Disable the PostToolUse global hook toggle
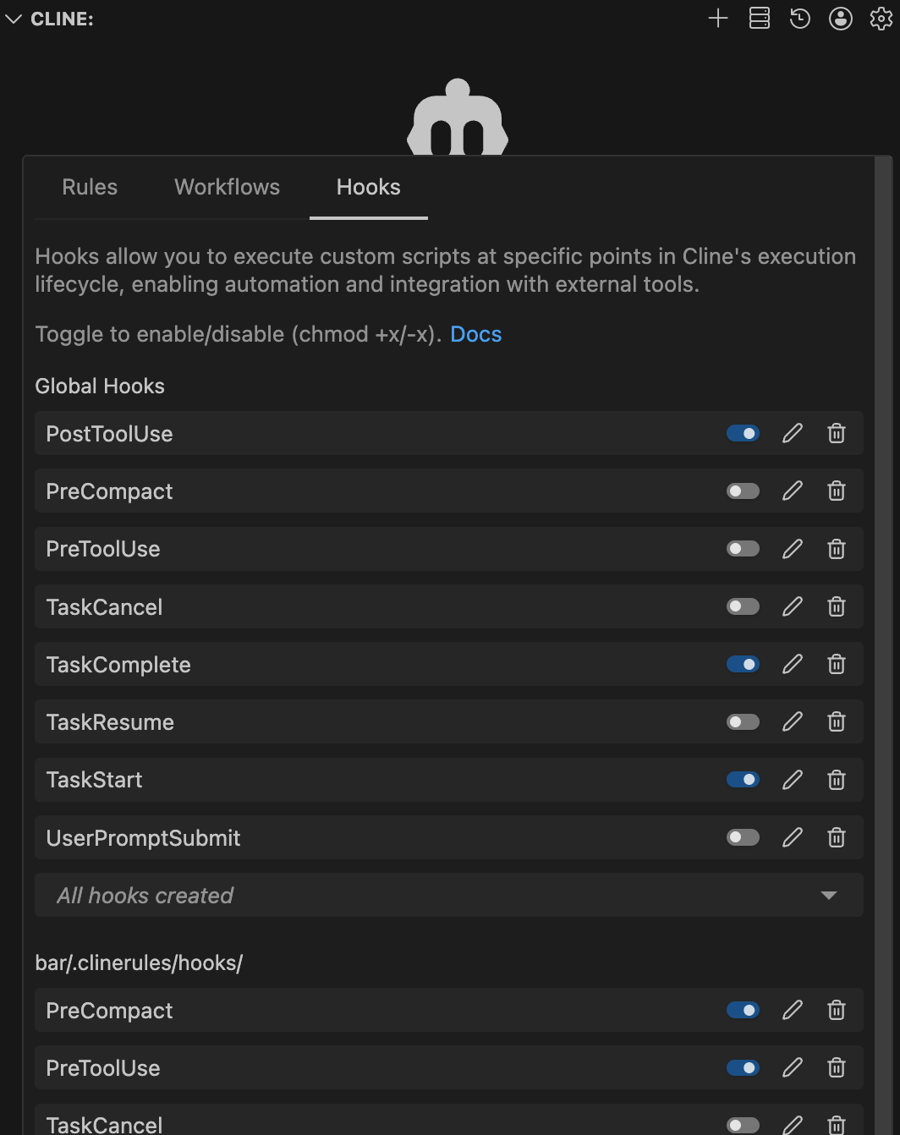The width and height of the screenshot is (900, 1135). pos(742,433)
